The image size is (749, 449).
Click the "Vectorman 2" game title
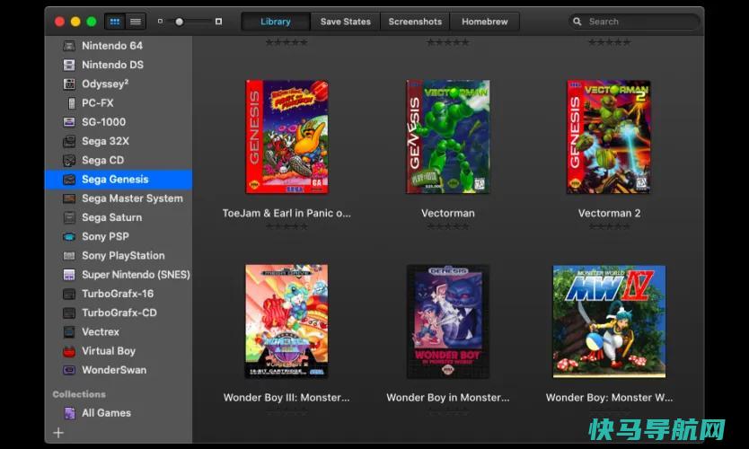[x=609, y=214]
